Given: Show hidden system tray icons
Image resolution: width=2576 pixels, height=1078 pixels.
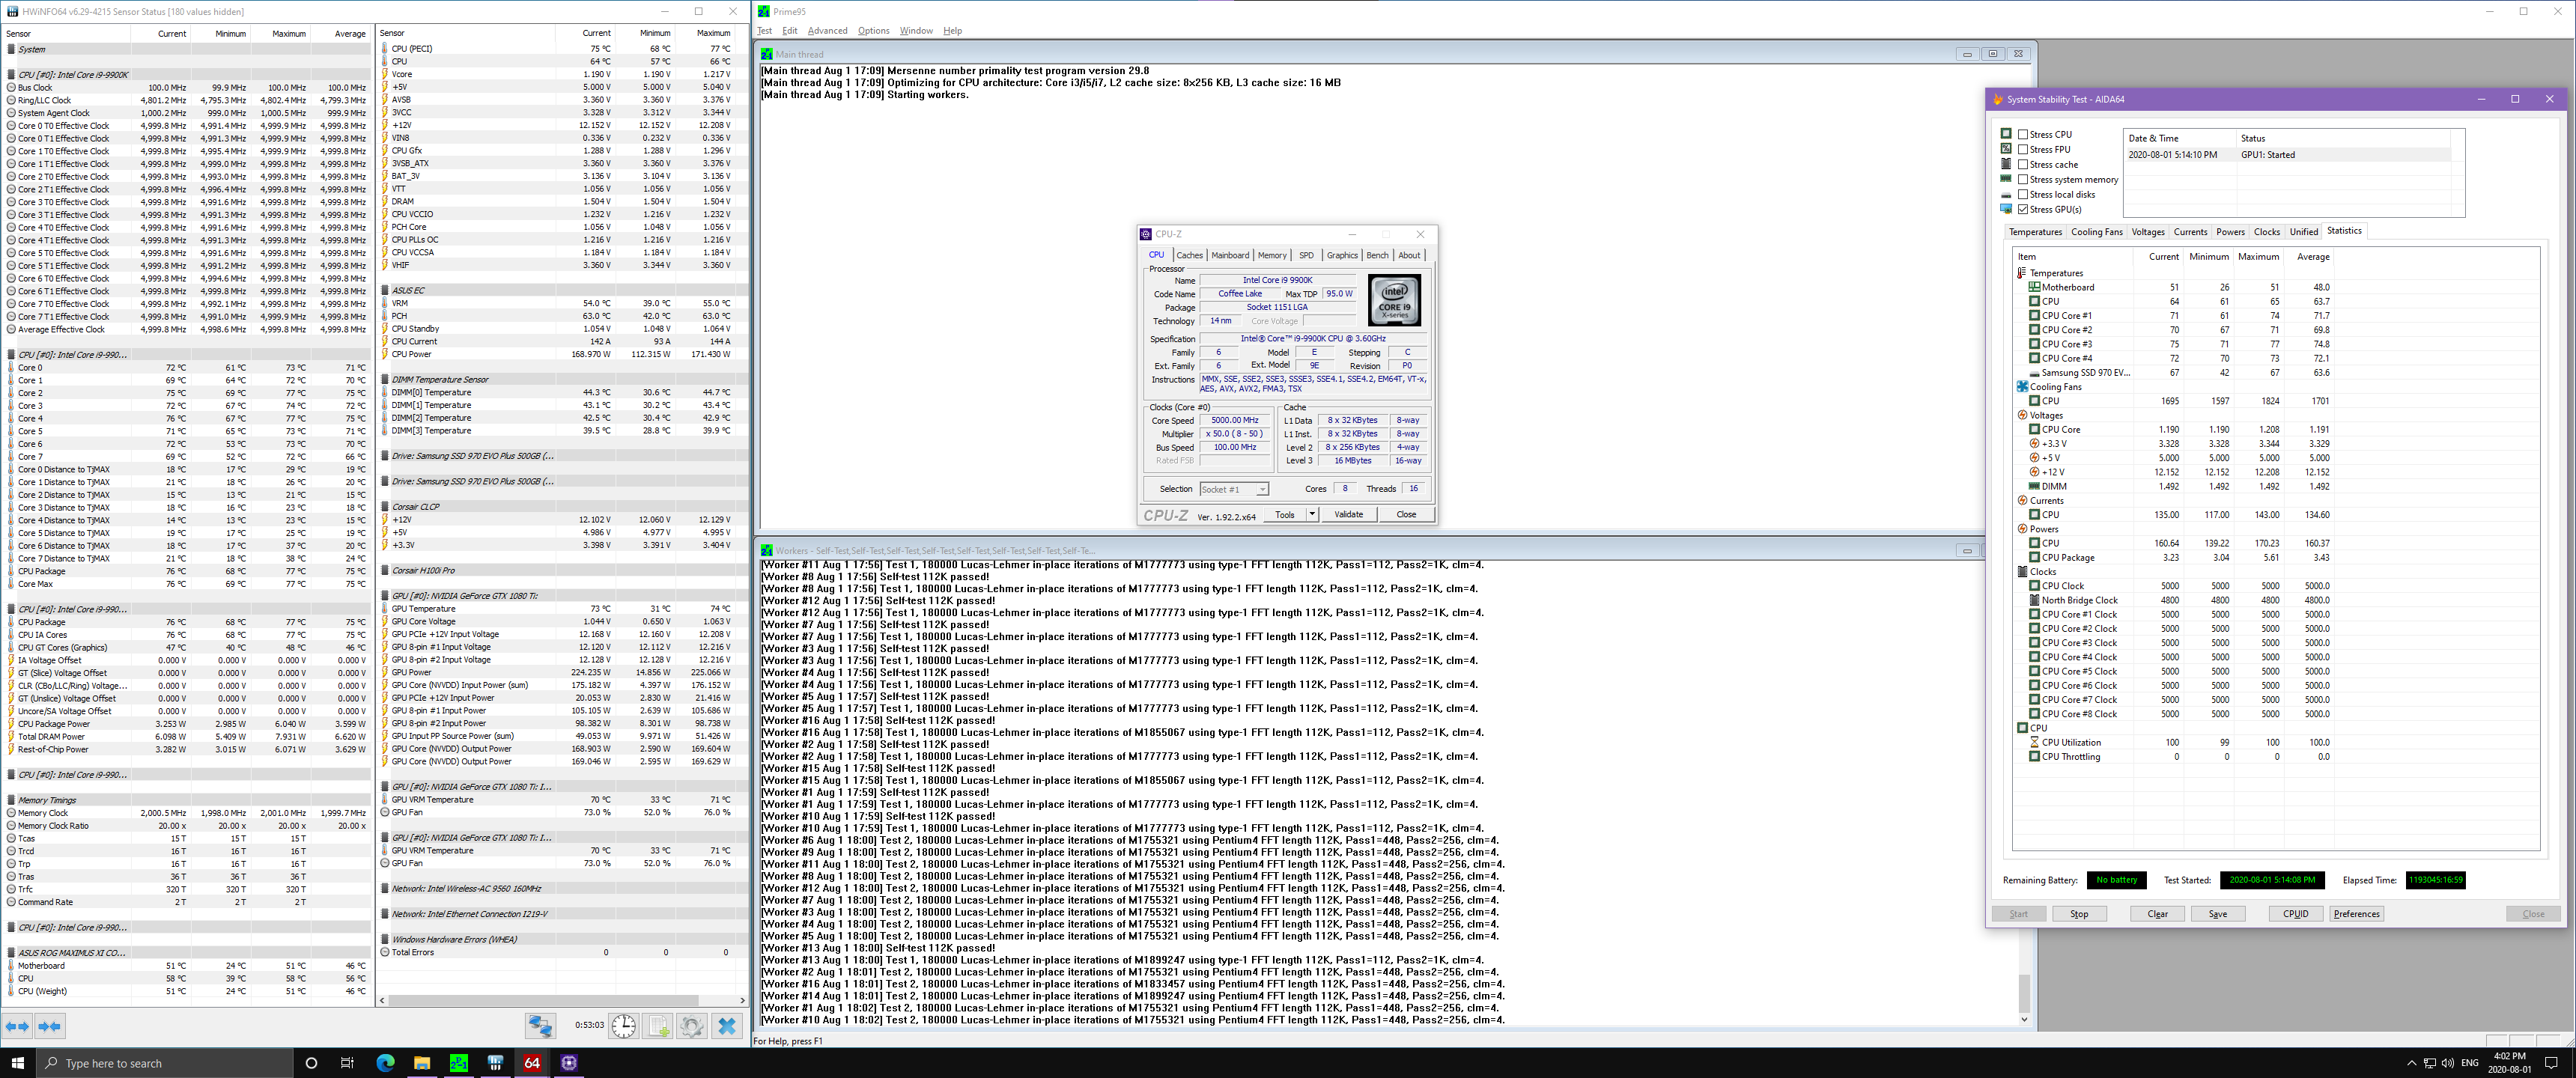Looking at the screenshot, I should (x=2412, y=1063).
